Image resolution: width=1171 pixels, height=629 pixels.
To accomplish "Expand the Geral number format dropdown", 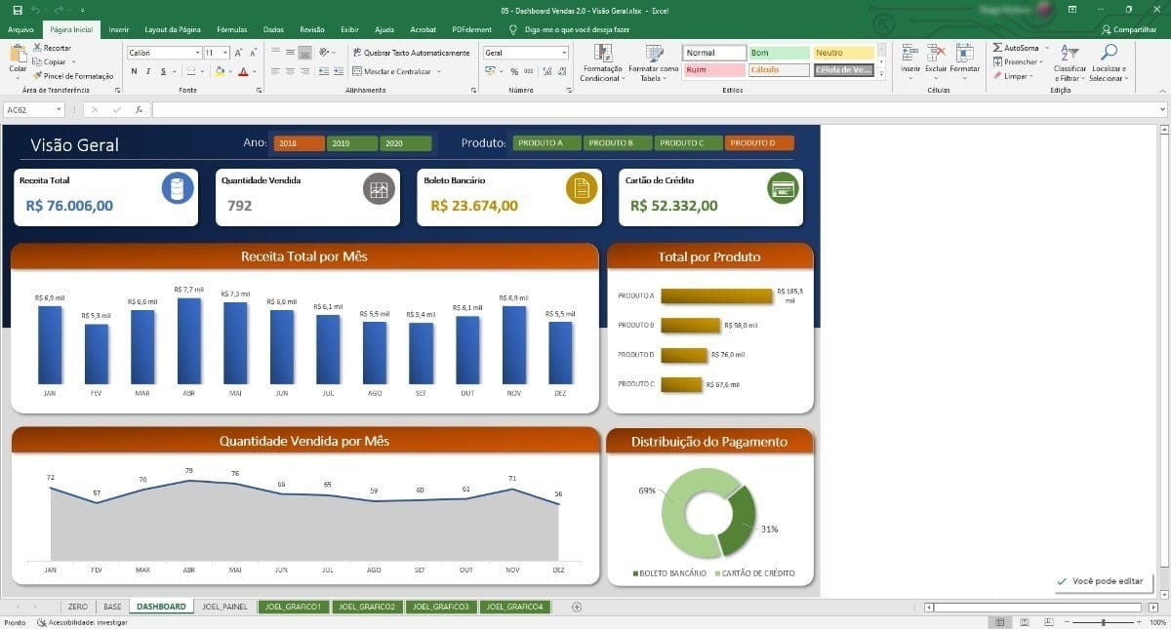I will click(525, 53).
